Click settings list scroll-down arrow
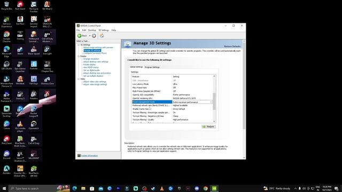 (x=214, y=122)
